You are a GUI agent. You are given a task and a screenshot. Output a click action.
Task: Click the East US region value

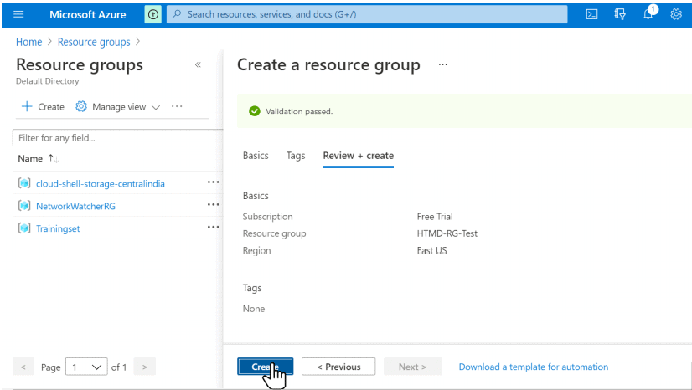point(431,251)
